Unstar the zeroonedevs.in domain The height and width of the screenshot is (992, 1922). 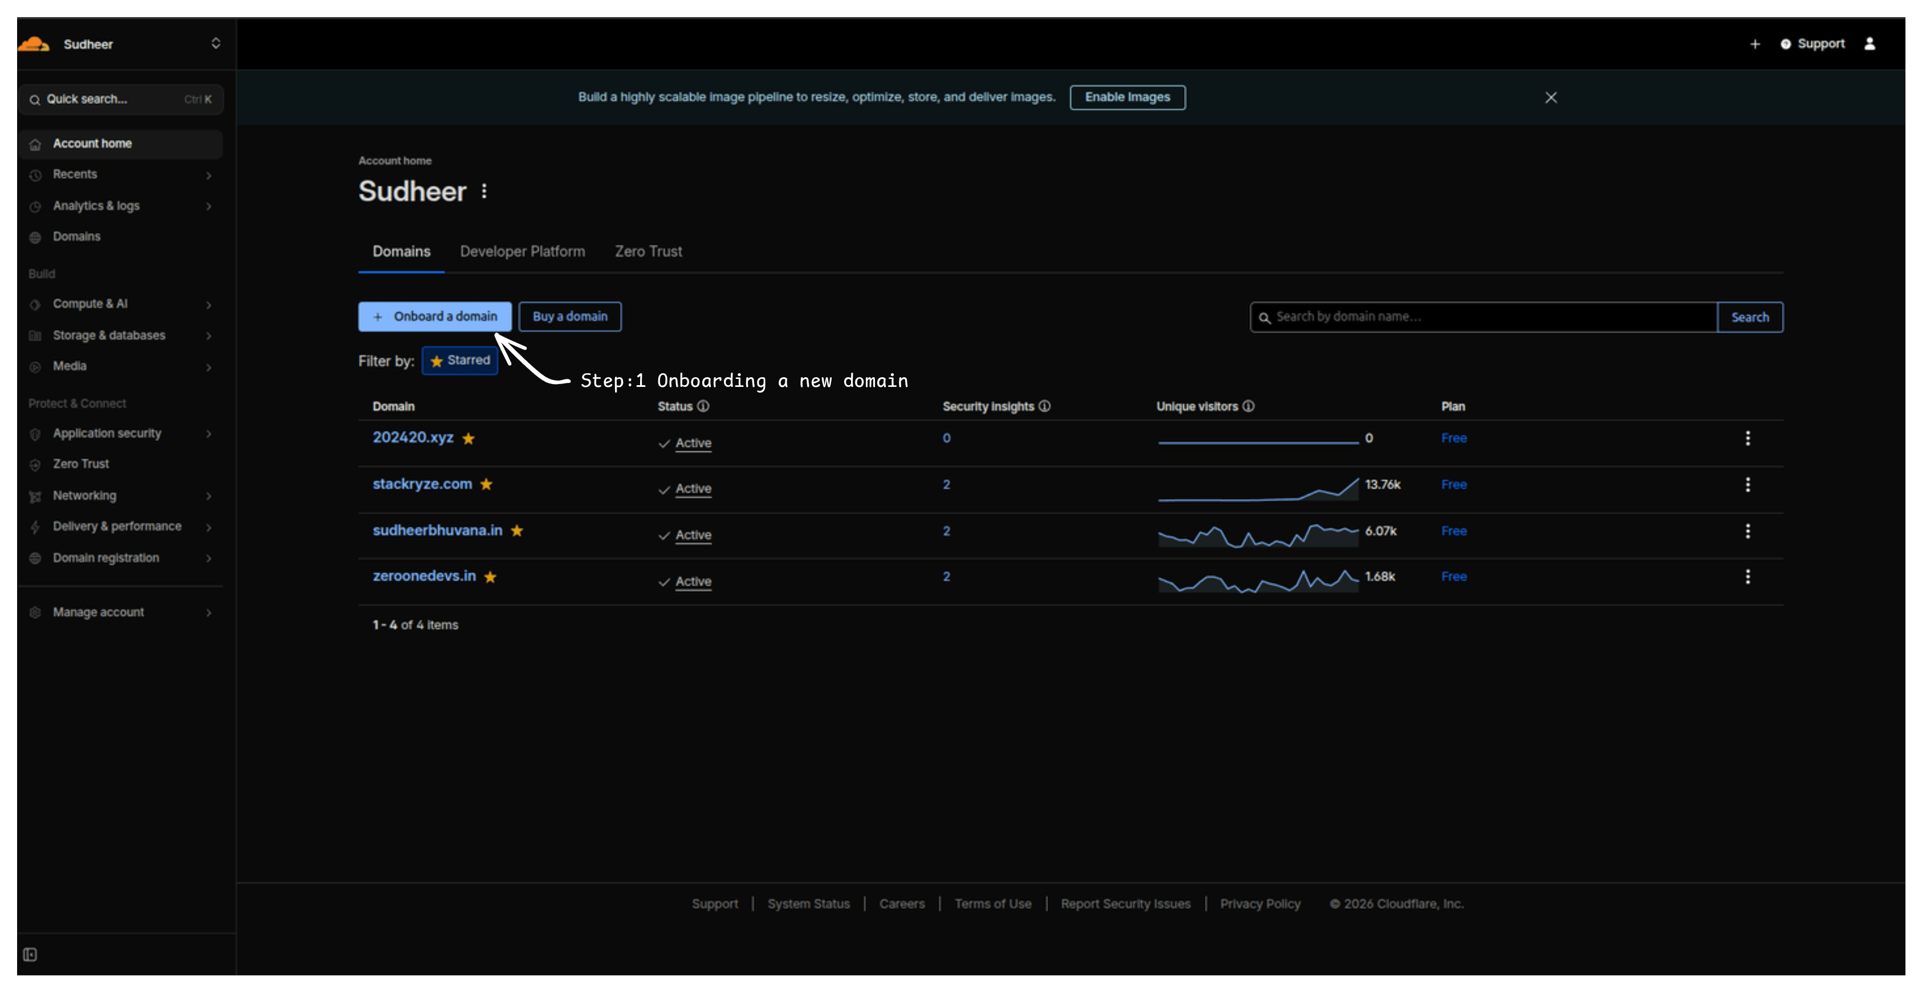coord(490,578)
